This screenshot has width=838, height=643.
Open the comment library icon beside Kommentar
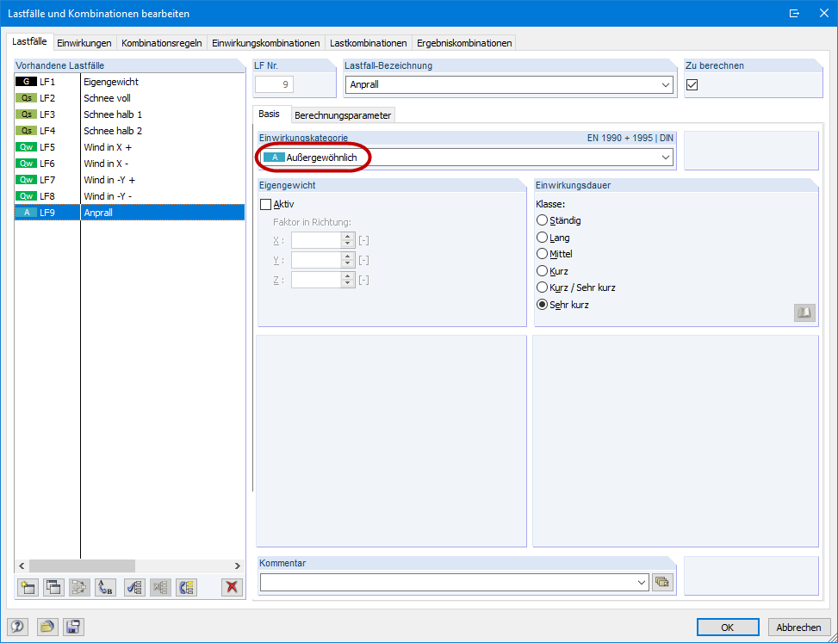(x=662, y=582)
